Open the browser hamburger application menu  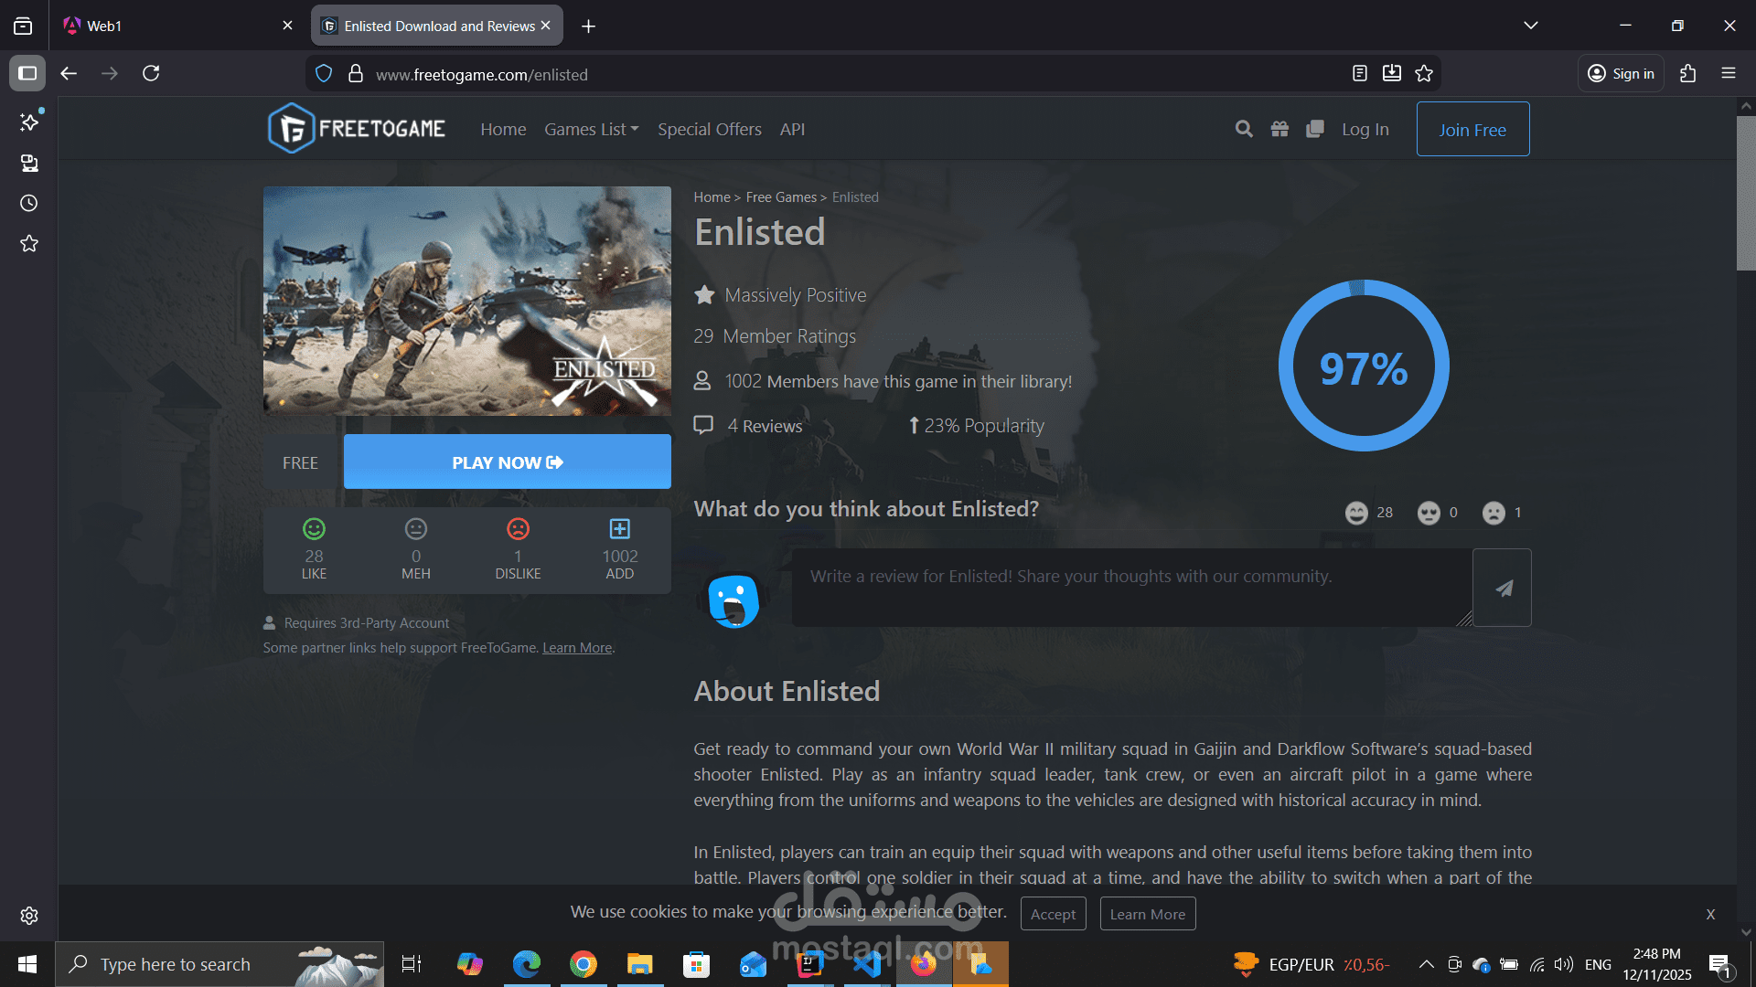[1729, 73]
